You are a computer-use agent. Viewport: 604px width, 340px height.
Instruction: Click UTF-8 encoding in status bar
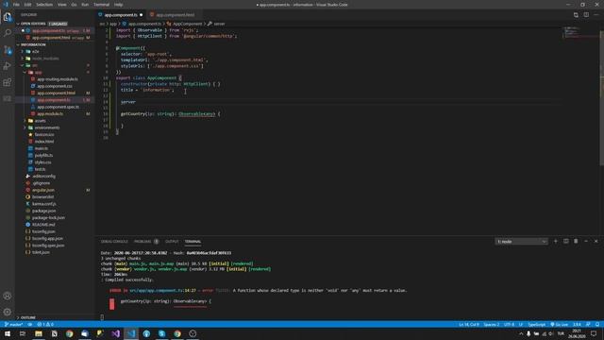[x=509, y=325]
